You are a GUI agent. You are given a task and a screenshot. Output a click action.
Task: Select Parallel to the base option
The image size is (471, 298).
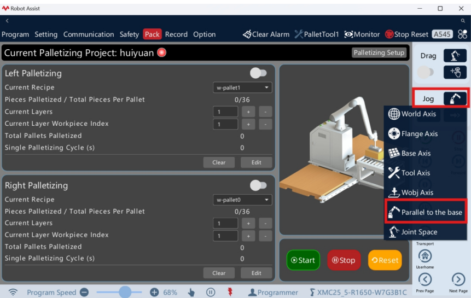coord(426,212)
